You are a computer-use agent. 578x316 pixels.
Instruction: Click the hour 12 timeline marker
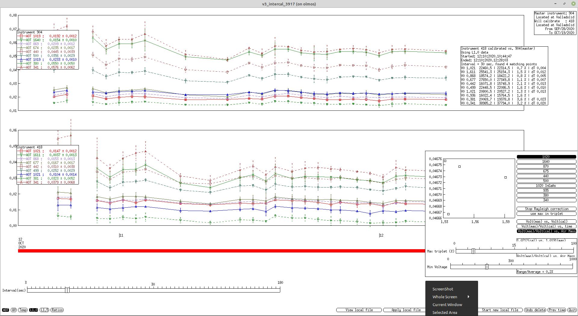[381, 235]
